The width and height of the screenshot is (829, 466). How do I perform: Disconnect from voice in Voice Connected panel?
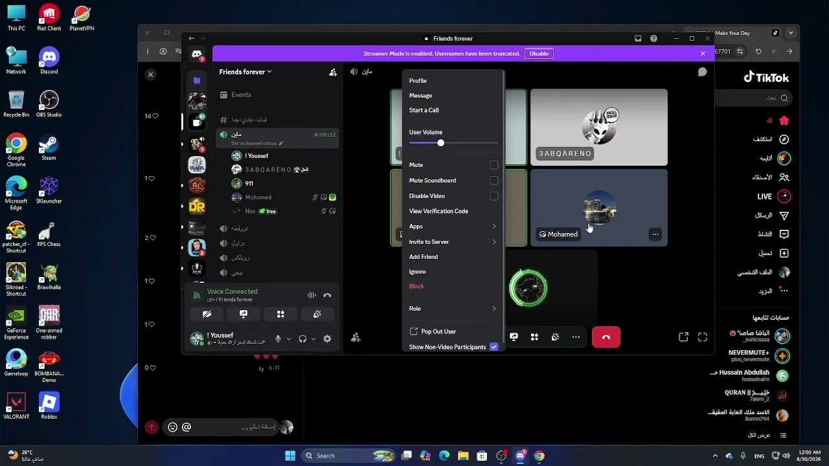(x=327, y=295)
